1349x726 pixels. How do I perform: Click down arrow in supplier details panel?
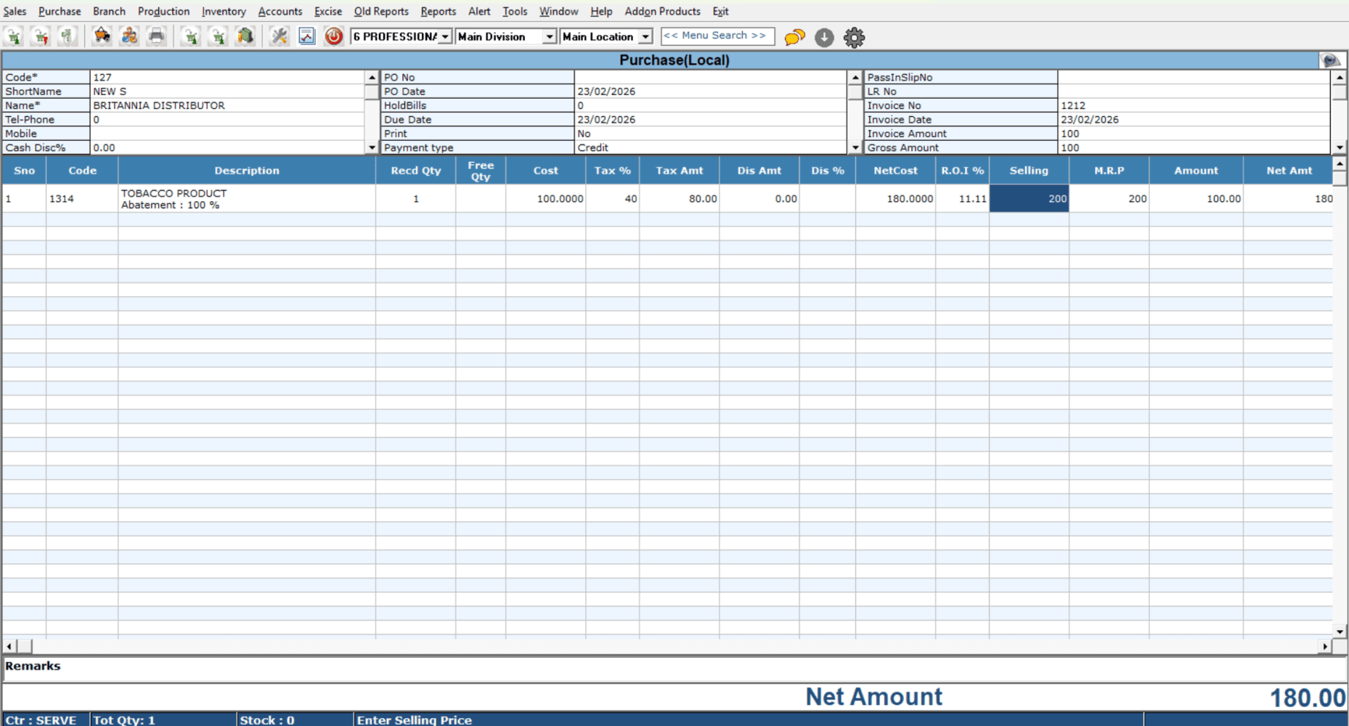coord(372,147)
